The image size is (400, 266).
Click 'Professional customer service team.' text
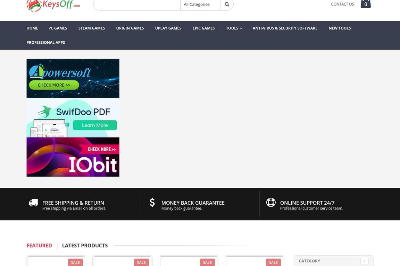pyautogui.click(x=311, y=208)
